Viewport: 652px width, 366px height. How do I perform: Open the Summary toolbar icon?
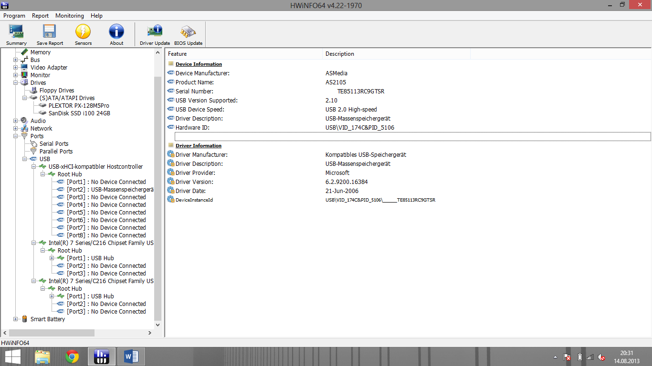point(16,35)
